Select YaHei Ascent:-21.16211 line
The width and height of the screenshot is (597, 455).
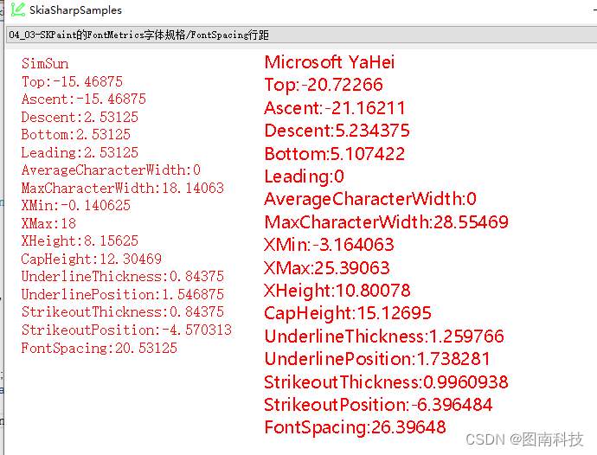pyautogui.click(x=335, y=108)
